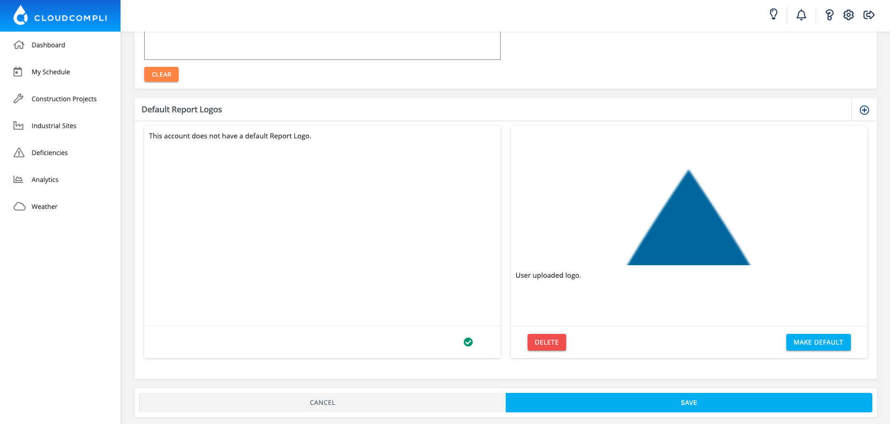This screenshot has width=890, height=424.
Task: Click the 'User uploaded logo.' caption
Action: pos(548,275)
